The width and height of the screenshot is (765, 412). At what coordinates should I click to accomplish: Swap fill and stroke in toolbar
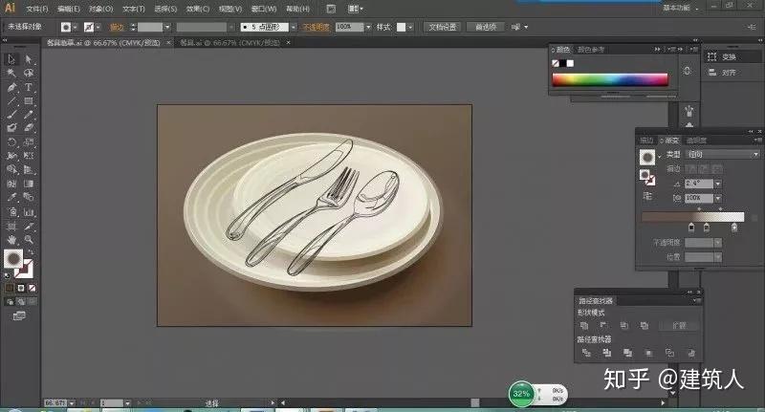pyautogui.click(x=31, y=252)
